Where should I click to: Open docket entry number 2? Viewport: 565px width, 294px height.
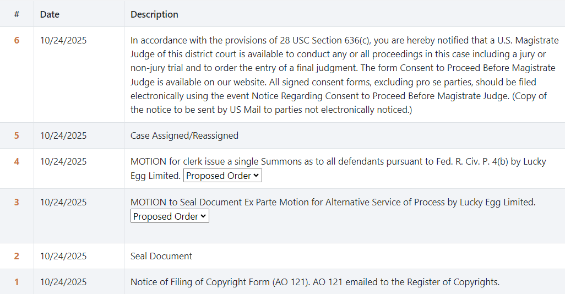coord(17,256)
